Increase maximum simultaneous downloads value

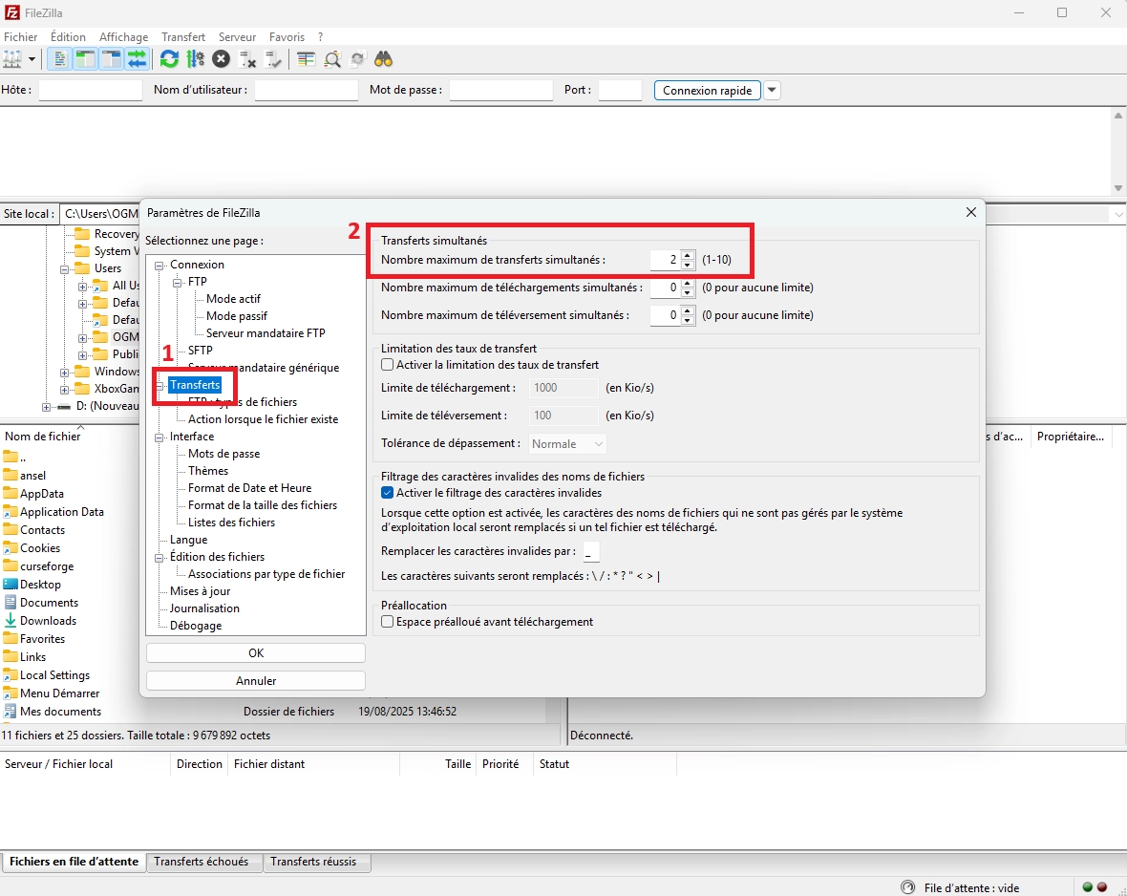pyautogui.click(x=688, y=283)
